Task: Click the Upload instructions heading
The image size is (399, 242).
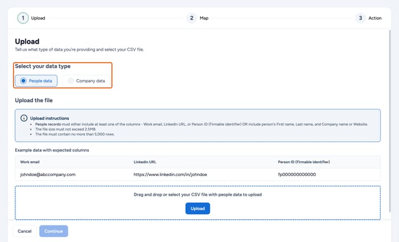Action: click(49, 118)
